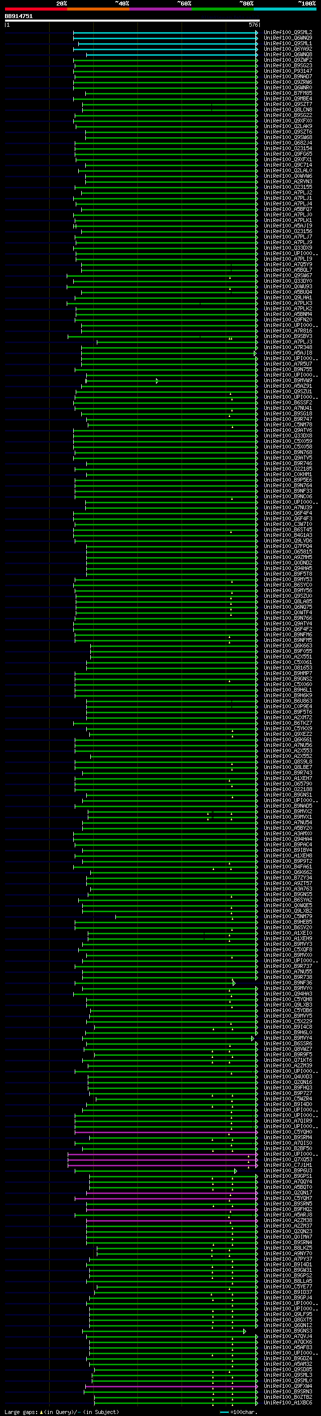Click label UniRef100_Q9C714
Screen dimensions: 321x1416
pos(288,165)
